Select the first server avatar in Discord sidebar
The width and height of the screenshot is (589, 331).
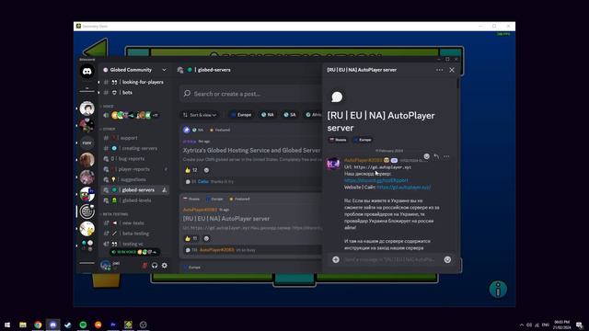(x=87, y=108)
